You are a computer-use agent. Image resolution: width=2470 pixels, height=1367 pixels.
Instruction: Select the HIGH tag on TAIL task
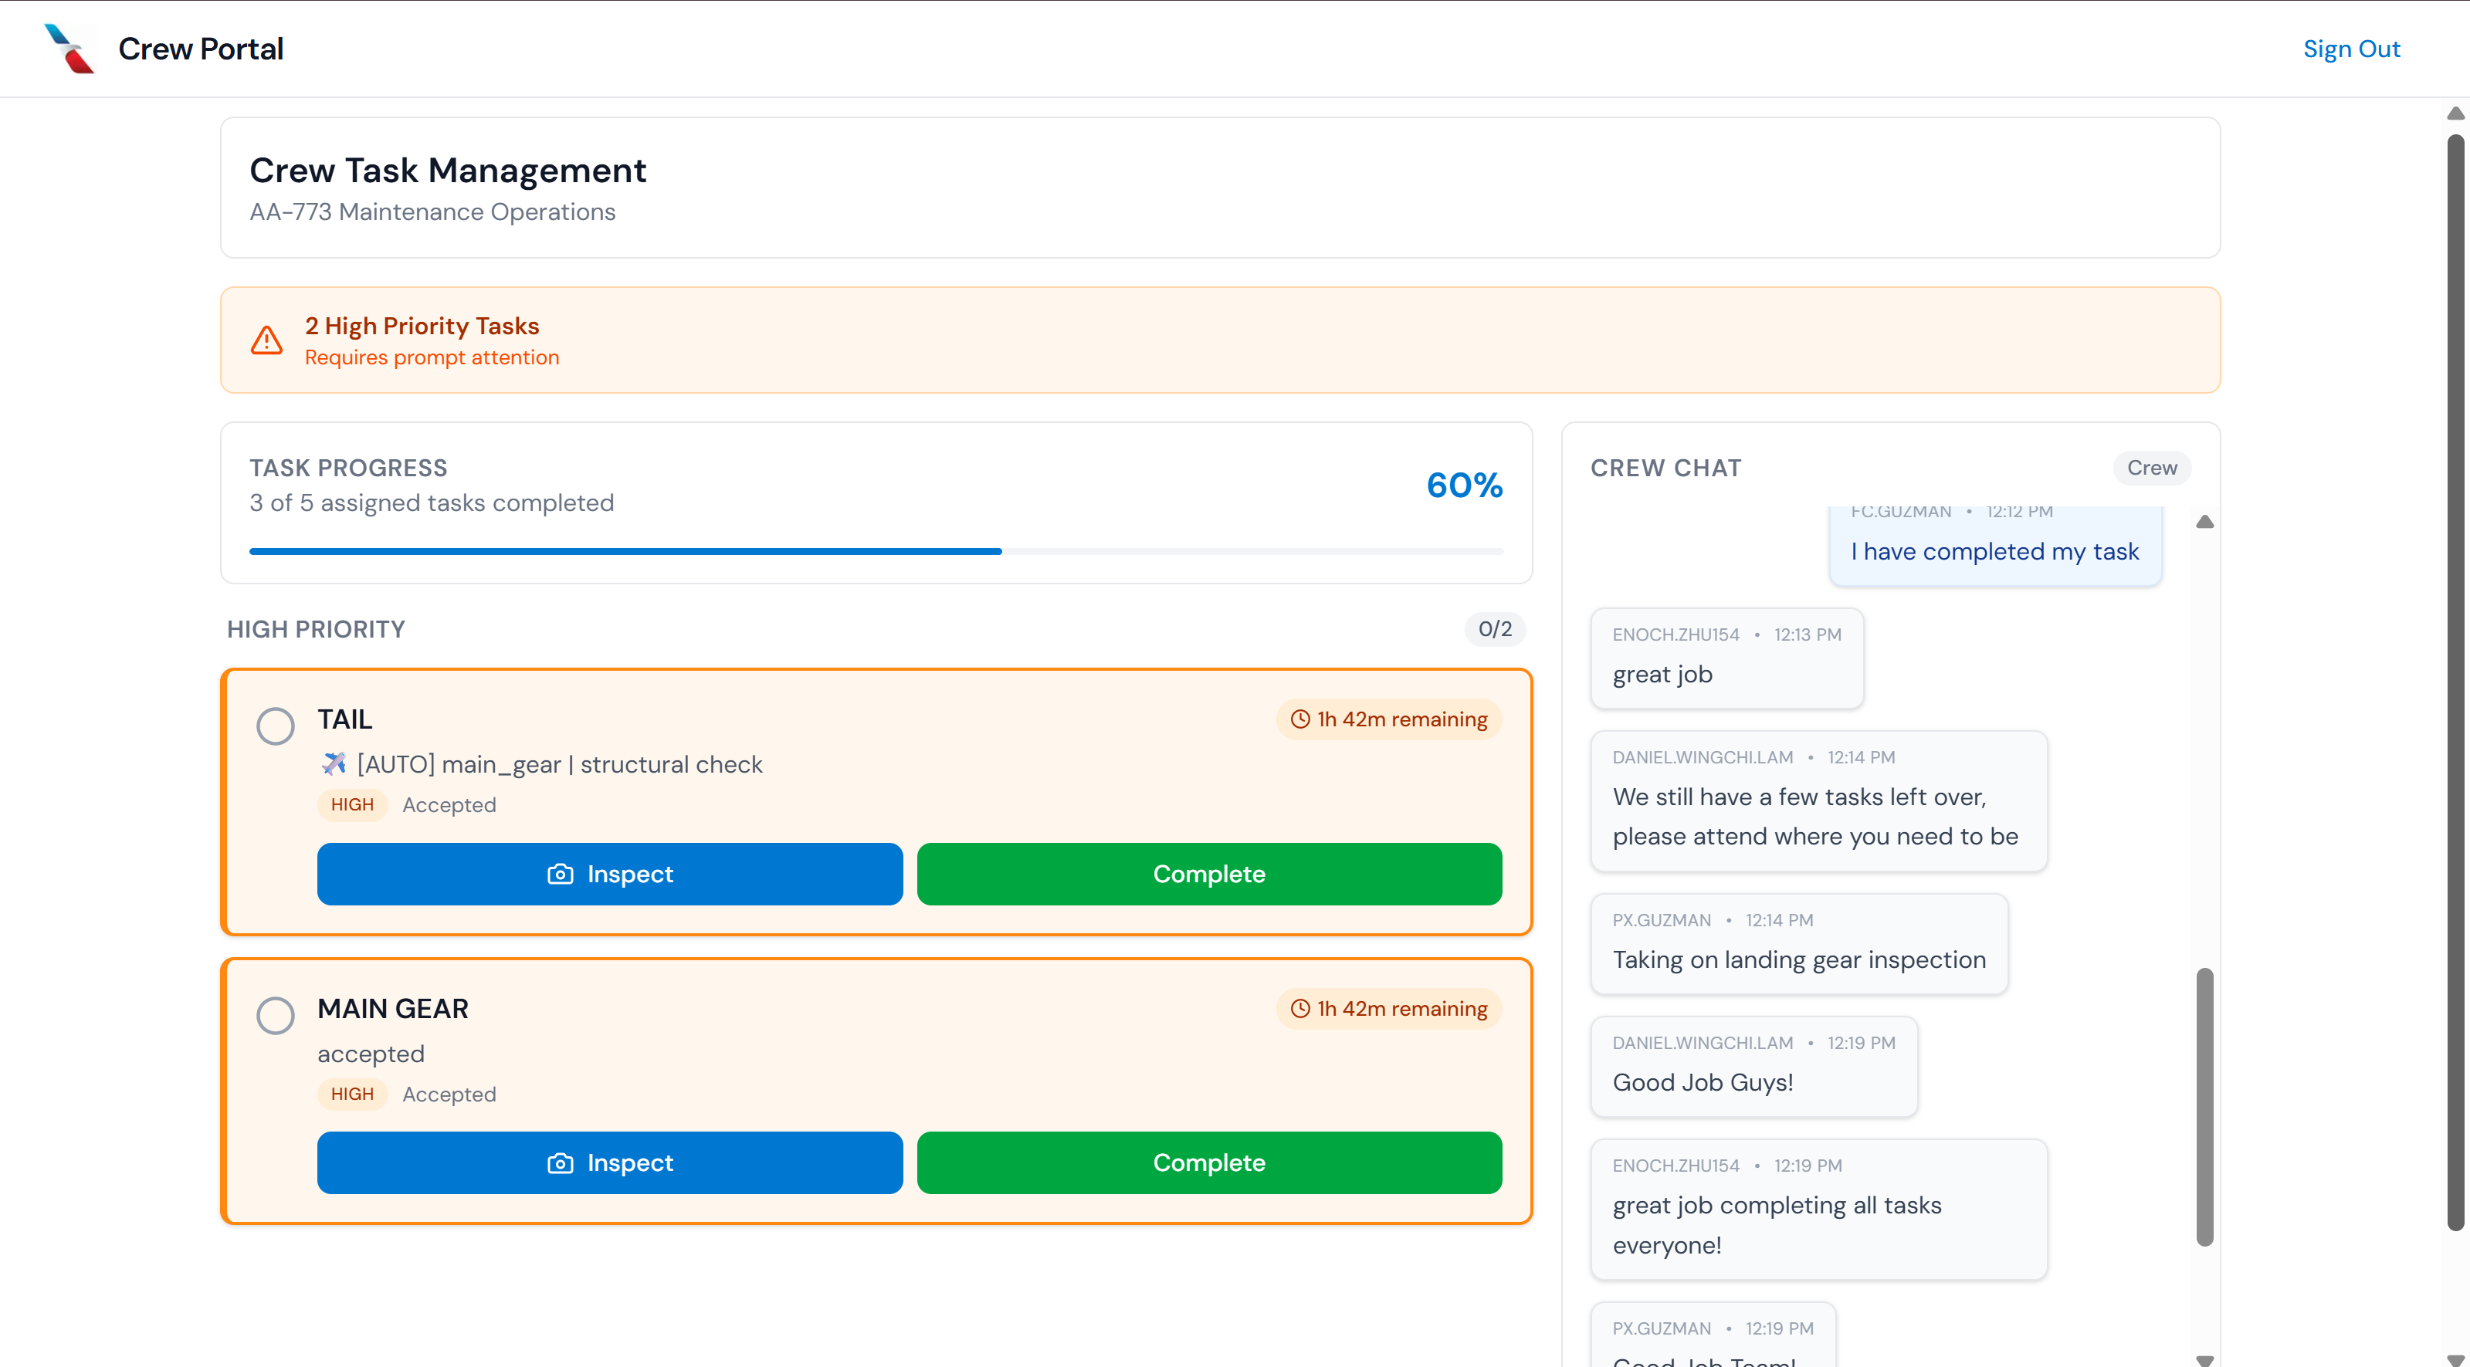pyautogui.click(x=352, y=805)
